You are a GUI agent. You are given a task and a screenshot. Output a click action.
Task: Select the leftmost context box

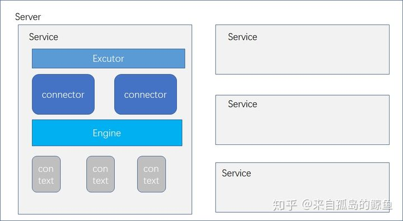click(46, 174)
